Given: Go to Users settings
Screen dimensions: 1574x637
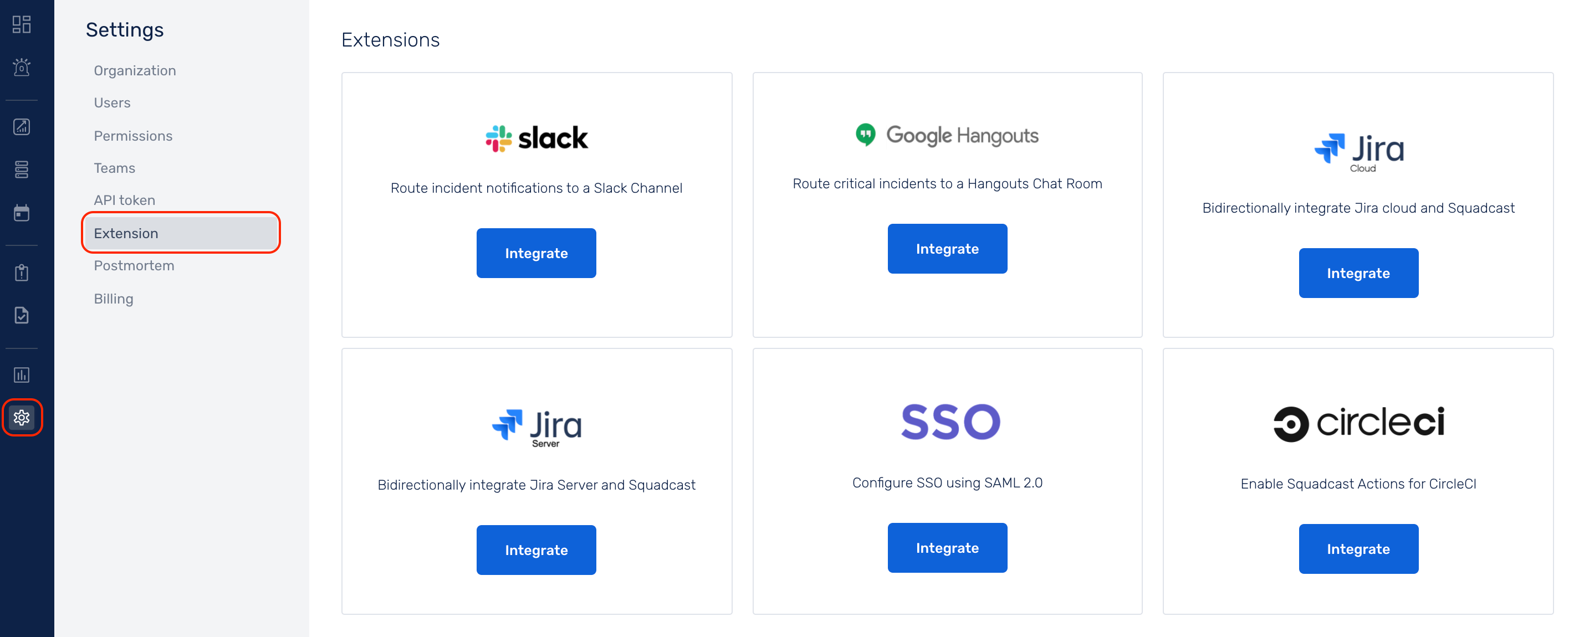Looking at the screenshot, I should click(112, 102).
